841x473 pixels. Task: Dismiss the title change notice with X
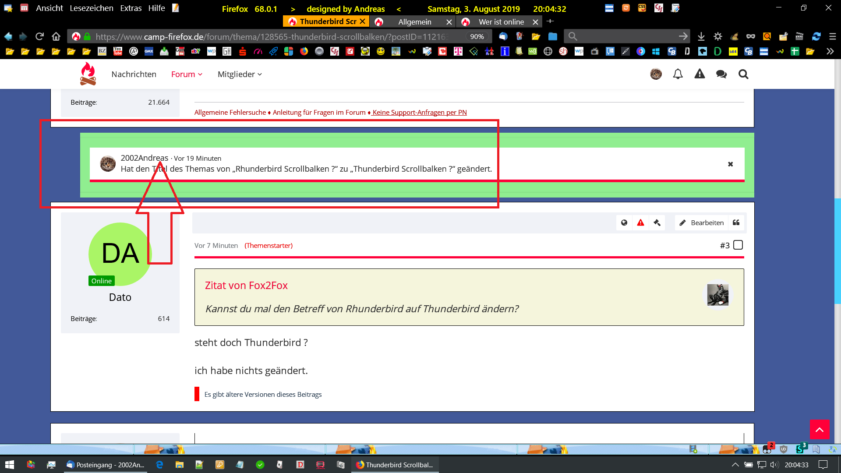(x=730, y=164)
